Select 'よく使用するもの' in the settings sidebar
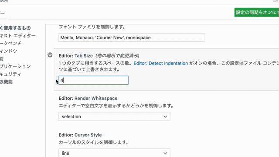 click(15, 28)
